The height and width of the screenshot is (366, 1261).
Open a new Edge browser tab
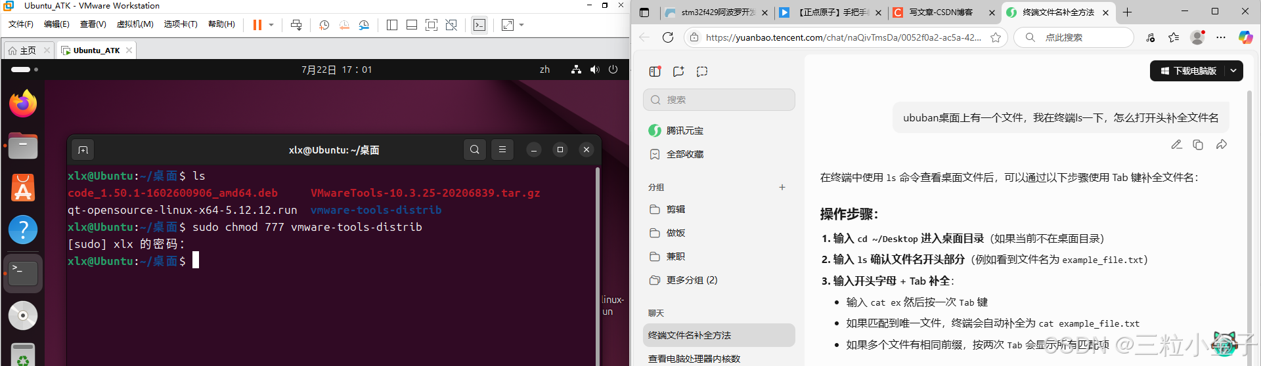point(1127,12)
